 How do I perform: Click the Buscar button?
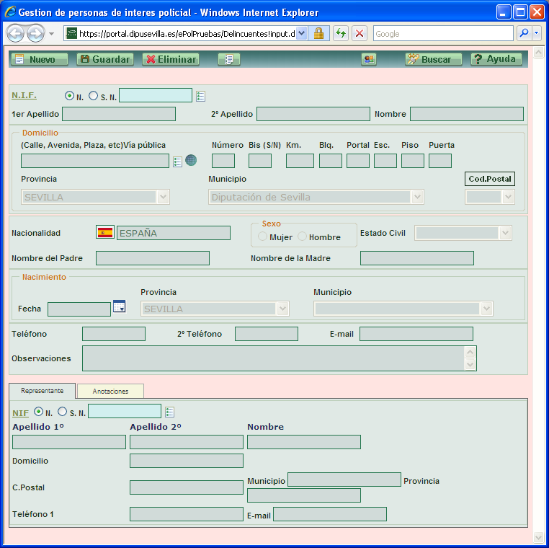click(433, 59)
